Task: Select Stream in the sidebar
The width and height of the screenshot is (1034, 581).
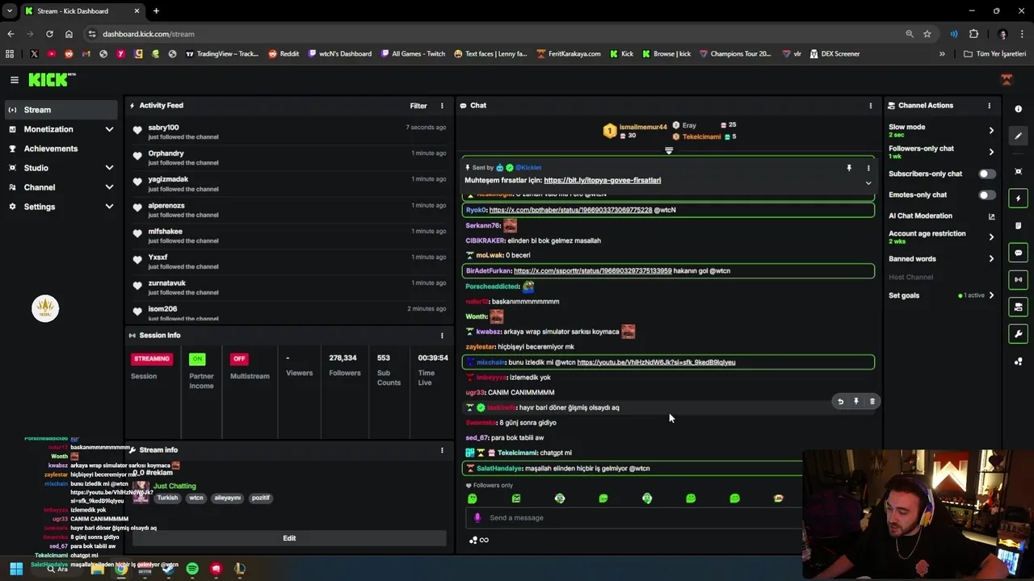Action: pyautogui.click(x=60, y=110)
